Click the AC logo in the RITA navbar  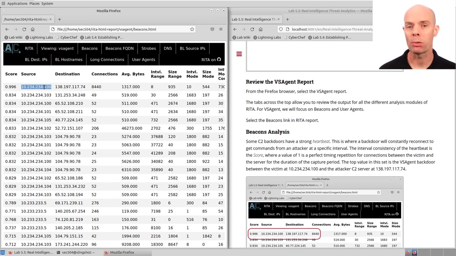click(x=11, y=48)
